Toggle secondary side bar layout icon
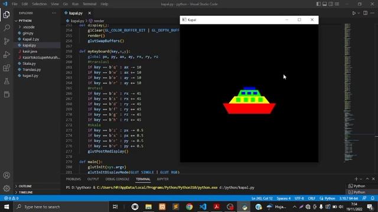 pos(331,4)
